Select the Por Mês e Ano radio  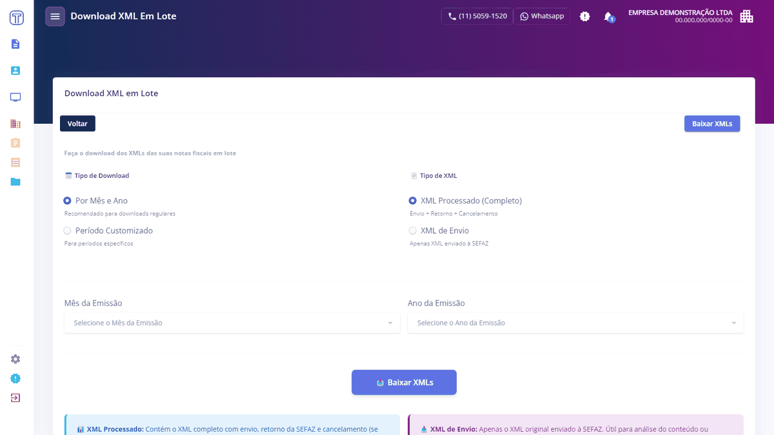(67, 200)
